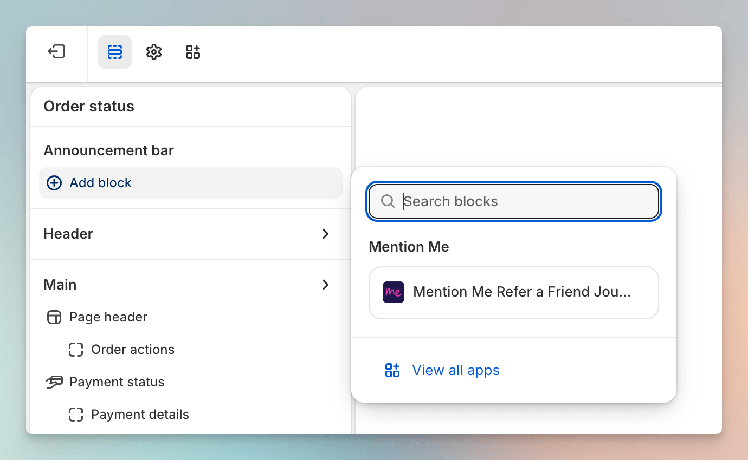Select the Sections panel icon
This screenshot has height=460, width=748.
pos(115,52)
